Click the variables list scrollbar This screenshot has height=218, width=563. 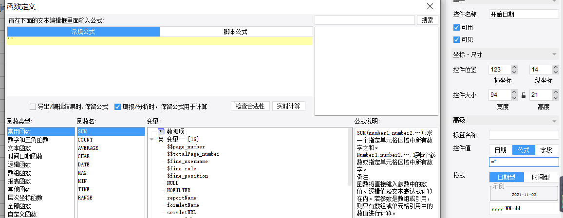pos(350,157)
